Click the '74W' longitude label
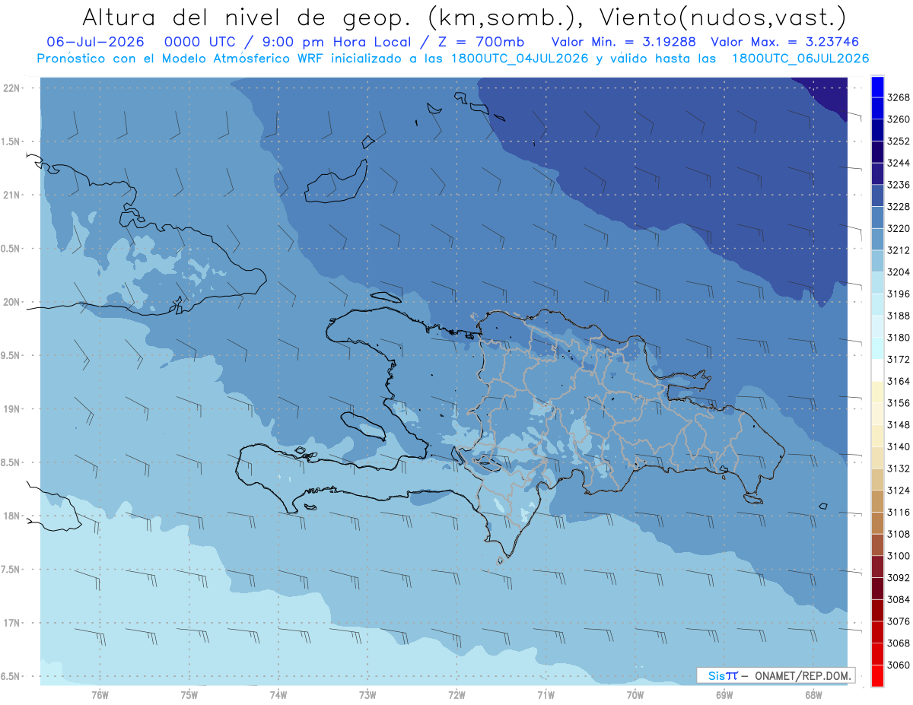913x705 pixels. [x=278, y=694]
